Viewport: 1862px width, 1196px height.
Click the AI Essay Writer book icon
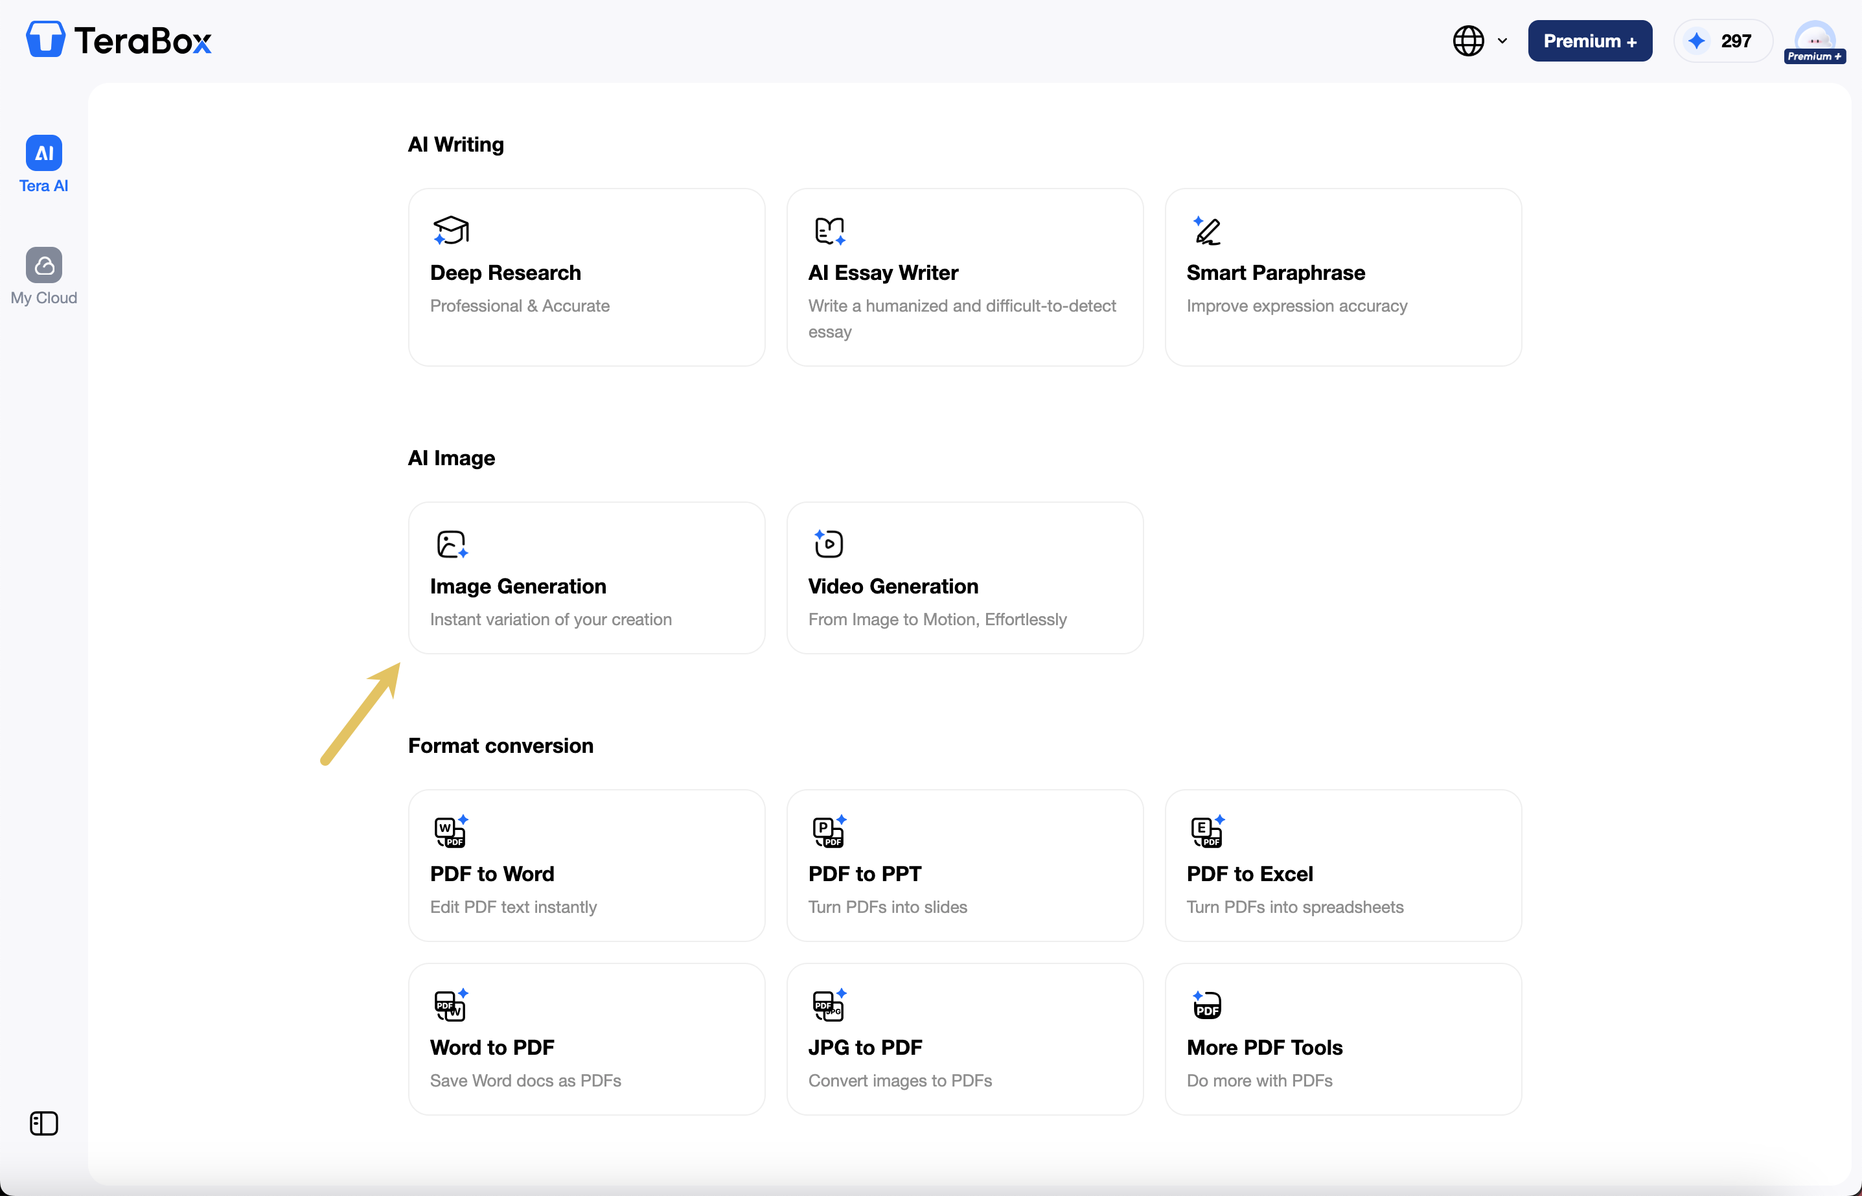point(829,231)
